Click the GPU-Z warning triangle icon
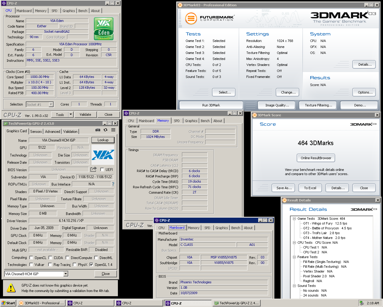The height and width of the screenshot is (307, 383). [11, 288]
